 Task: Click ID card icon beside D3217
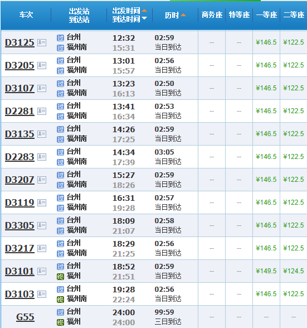[x=42, y=249]
